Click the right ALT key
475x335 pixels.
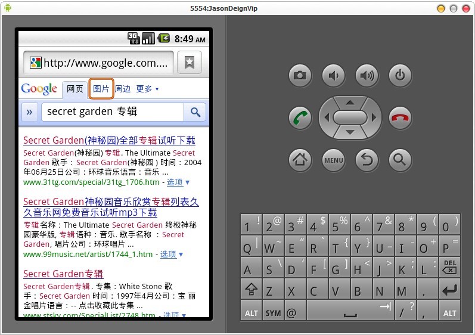tap(449, 311)
